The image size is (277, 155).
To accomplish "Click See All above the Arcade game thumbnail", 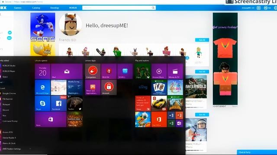I will pos(202,115).
